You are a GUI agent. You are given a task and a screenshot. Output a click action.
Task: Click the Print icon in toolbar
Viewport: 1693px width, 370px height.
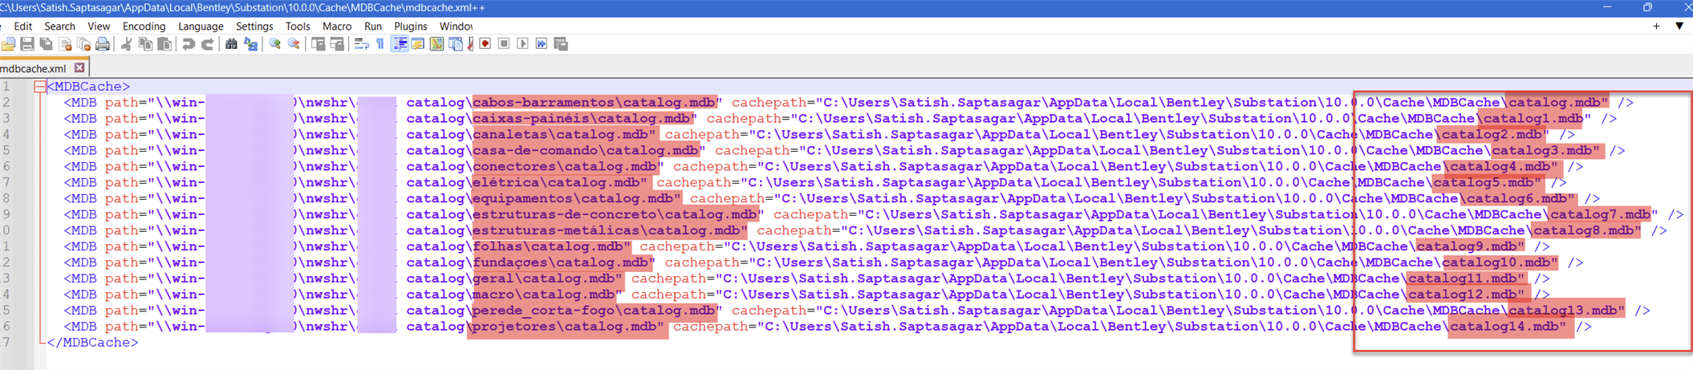click(103, 44)
